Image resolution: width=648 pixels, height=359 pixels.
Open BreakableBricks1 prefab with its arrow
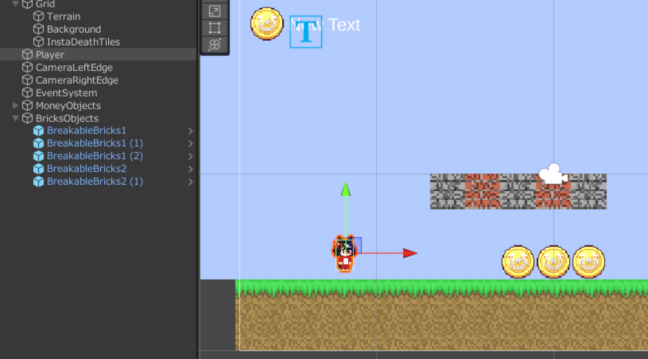coord(190,130)
